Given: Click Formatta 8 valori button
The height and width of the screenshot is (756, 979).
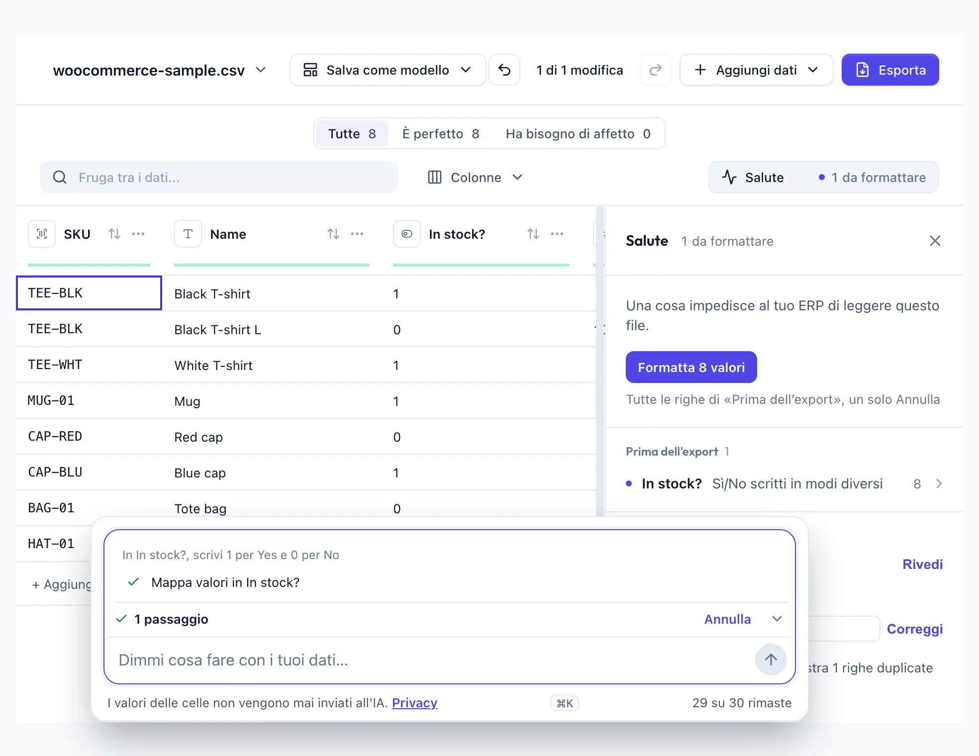Looking at the screenshot, I should 691,367.
